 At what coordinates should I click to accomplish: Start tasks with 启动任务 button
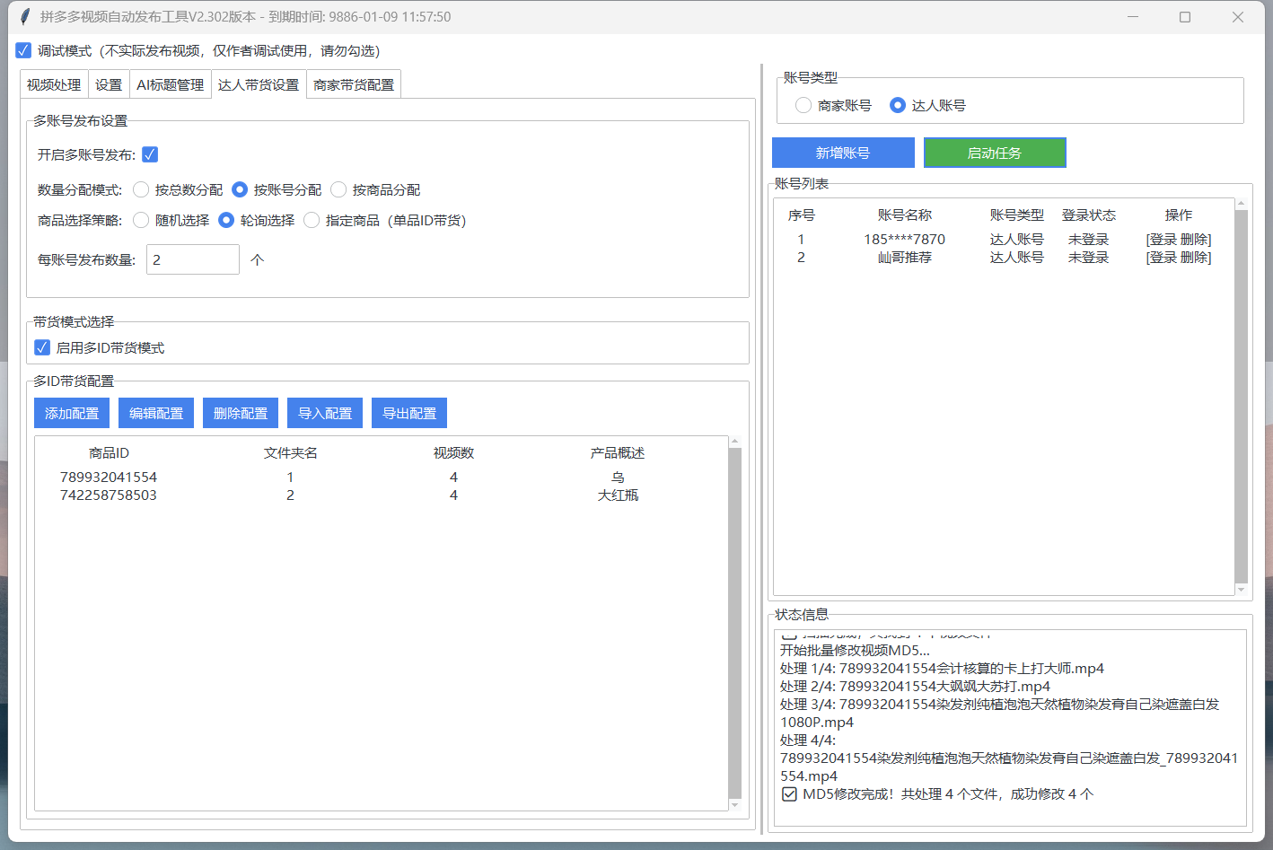(x=995, y=153)
